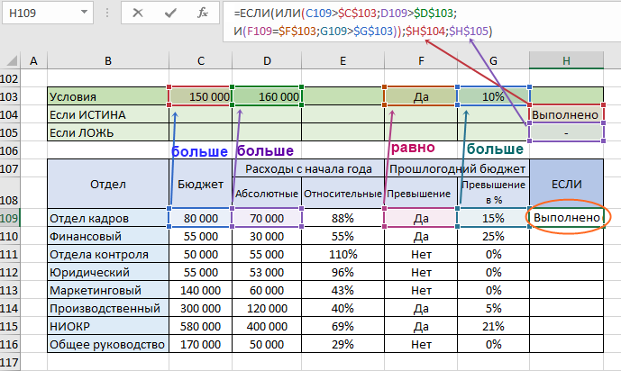The height and width of the screenshot is (371, 621).
Task: Select column A header
Action: point(33,60)
